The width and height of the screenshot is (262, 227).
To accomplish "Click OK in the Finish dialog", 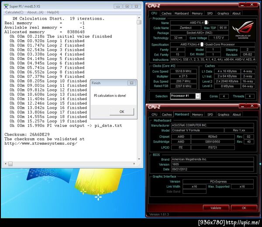I will point(122,112).
